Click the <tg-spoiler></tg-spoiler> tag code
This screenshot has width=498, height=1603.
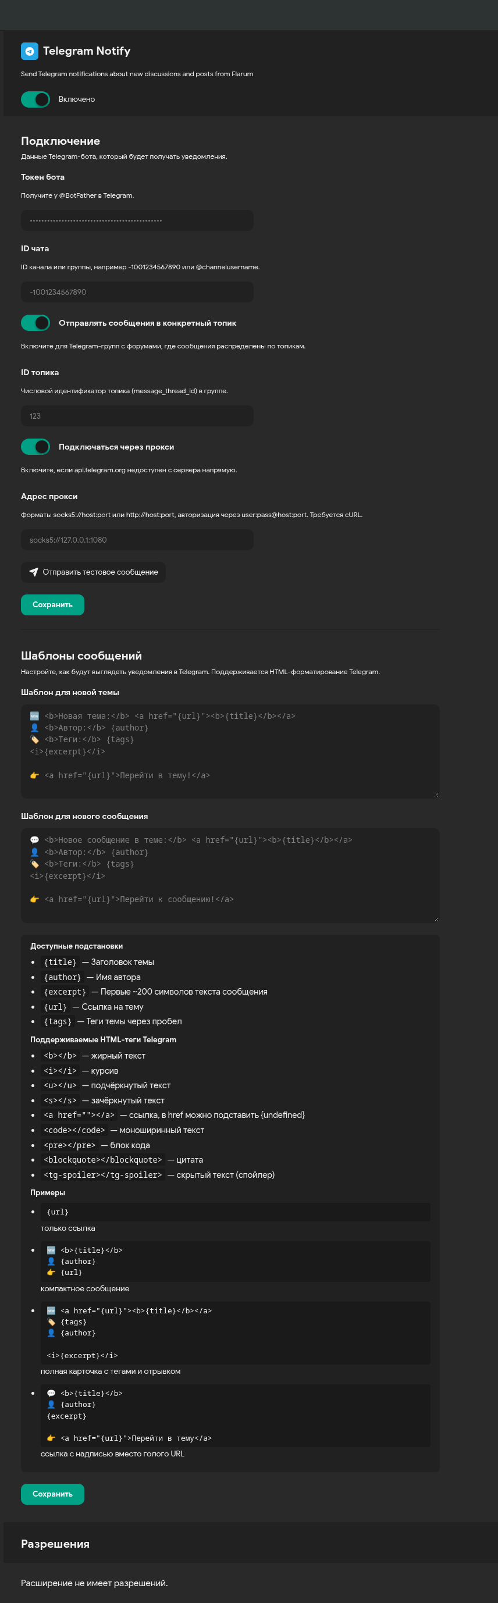pos(103,1175)
